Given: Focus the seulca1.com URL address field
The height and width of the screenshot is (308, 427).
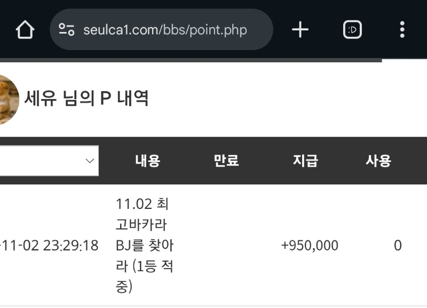Looking at the screenshot, I should (x=165, y=30).
